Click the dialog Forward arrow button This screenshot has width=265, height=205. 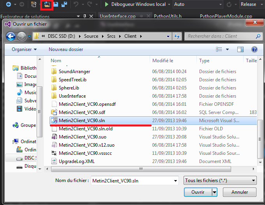[x=22, y=36]
